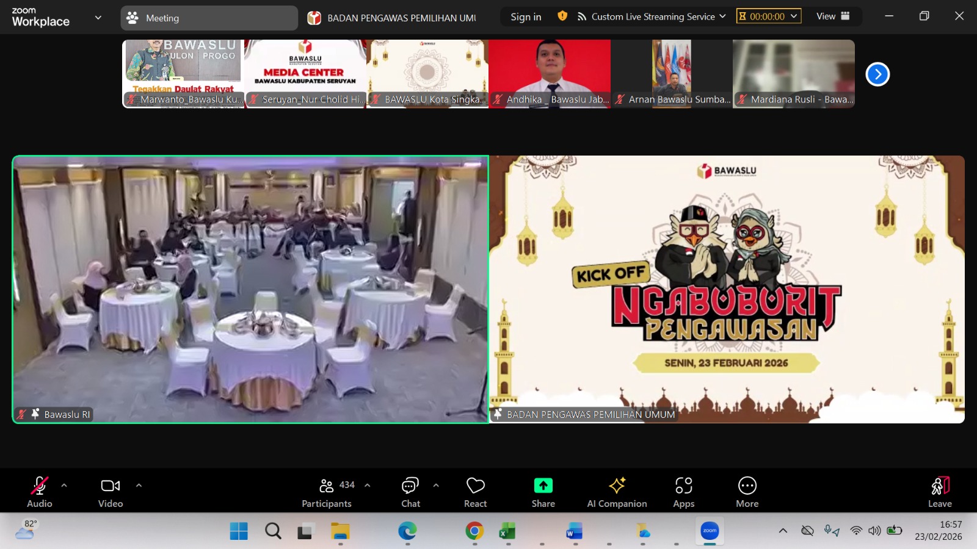Show next participants with the blue arrow
Screen dimensions: 977x549
tap(877, 74)
